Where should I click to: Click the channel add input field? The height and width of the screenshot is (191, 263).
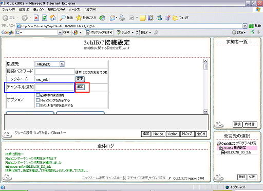pos(54,88)
